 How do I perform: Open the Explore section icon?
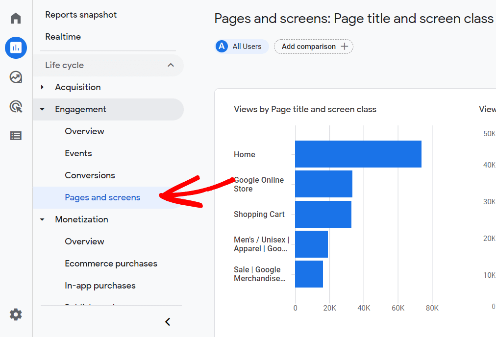pos(16,77)
